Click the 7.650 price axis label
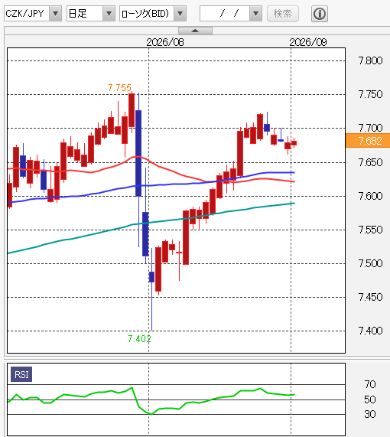This screenshot has width=390, height=437. pos(370,162)
